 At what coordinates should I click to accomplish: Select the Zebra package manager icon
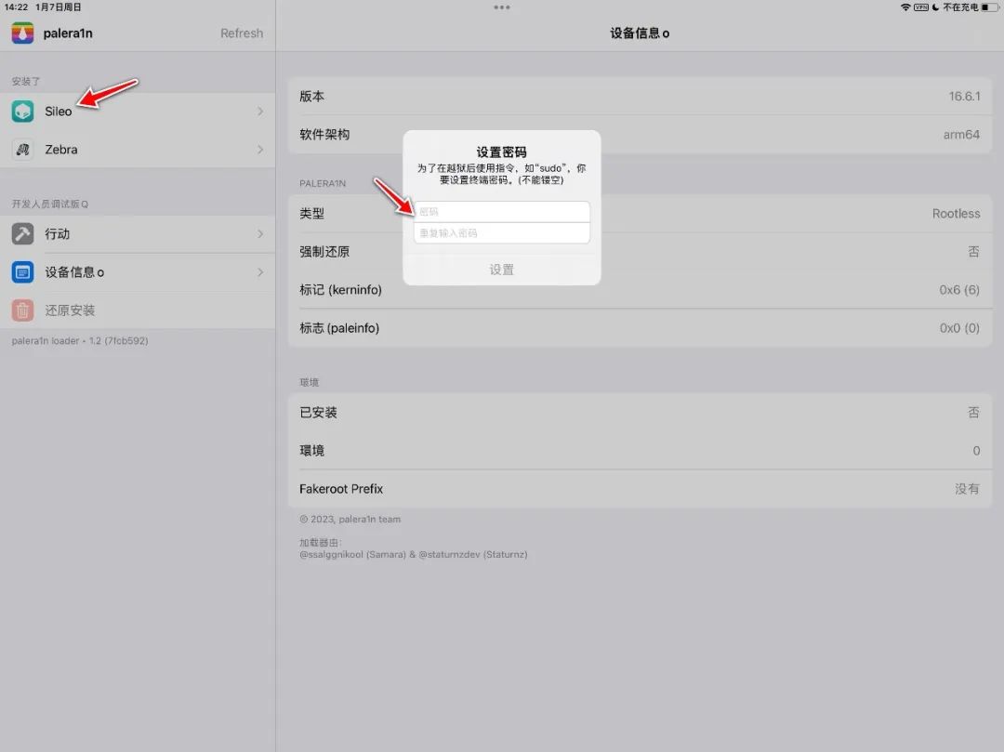(x=22, y=150)
